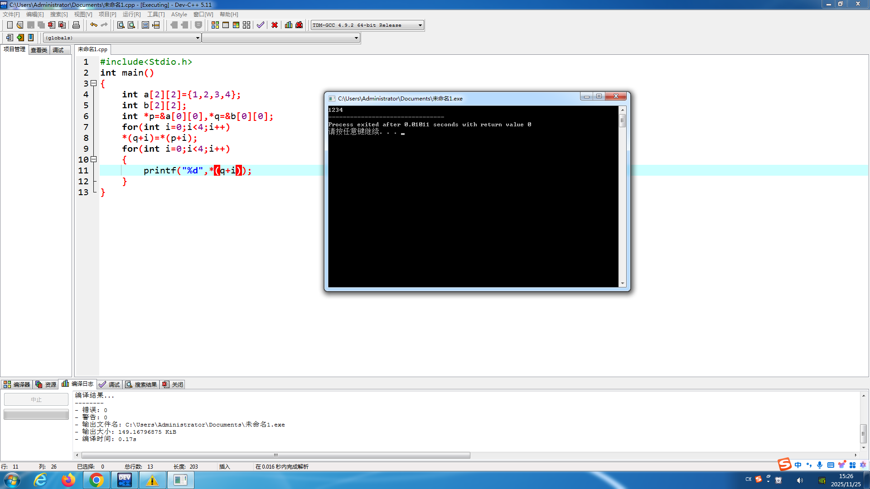Click the Compile and Run icon

coord(236,25)
